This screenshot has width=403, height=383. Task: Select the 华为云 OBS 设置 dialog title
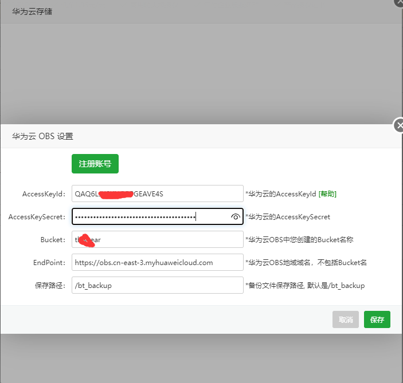(42, 136)
